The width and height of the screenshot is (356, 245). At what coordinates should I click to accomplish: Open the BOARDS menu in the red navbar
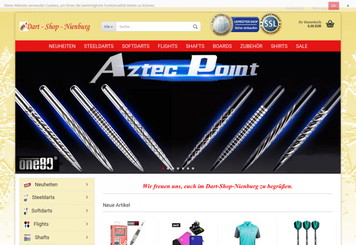[x=222, y=46]
